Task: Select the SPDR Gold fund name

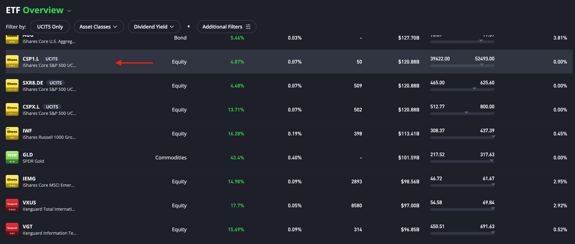Action: click(x=34, y=161)
